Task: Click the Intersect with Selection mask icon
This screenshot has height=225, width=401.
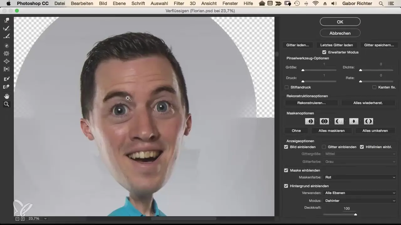Action: (x=354, y=121)
